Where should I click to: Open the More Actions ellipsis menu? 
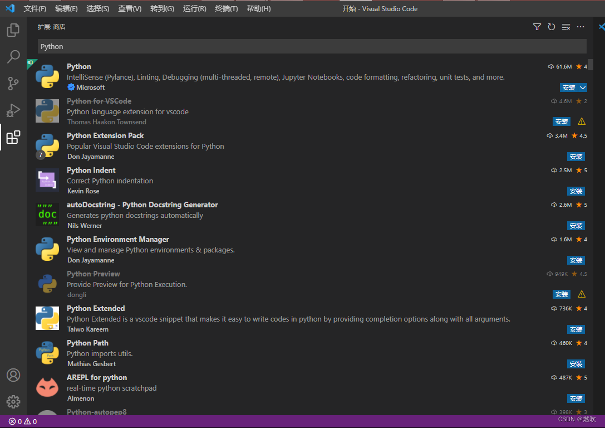(x=581, y=26)
